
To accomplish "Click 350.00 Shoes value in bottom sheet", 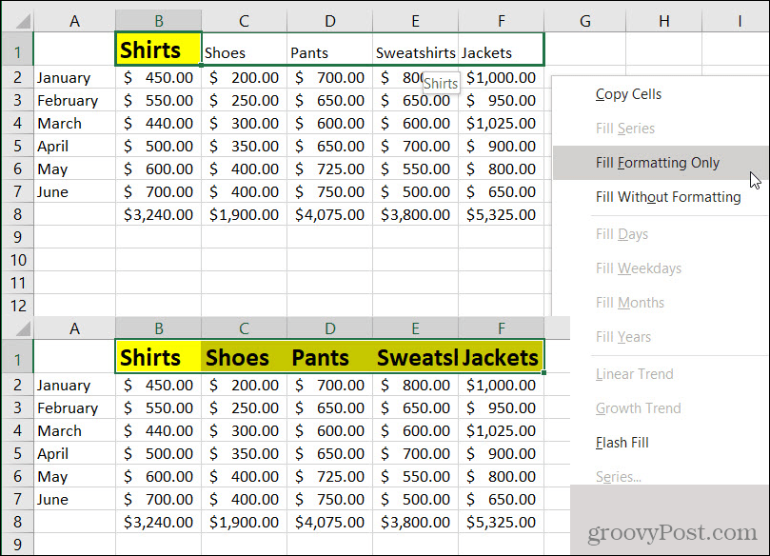I will 244,453.
